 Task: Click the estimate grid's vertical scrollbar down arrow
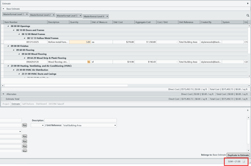click(249, 76)
